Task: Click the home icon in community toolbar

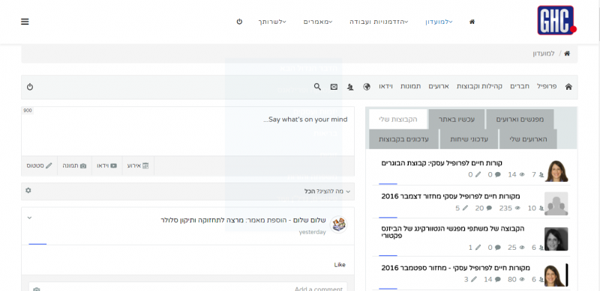Action: [568, 87]
